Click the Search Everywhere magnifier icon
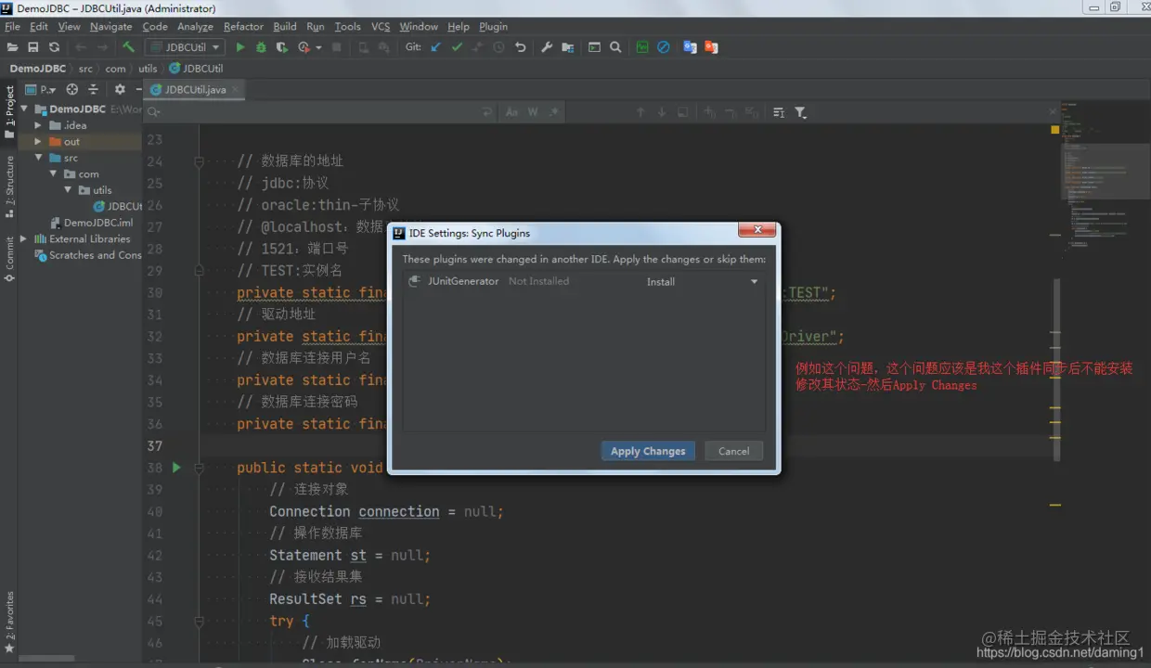 click(x=615, y=47)
